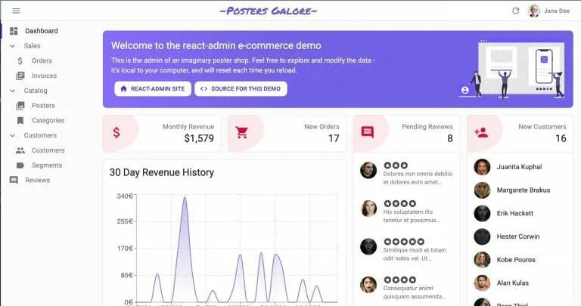Viewport: 581px width, 306px height.
Task: Open customer Hester Corwin's entry
Action: (x=517, y=236)
